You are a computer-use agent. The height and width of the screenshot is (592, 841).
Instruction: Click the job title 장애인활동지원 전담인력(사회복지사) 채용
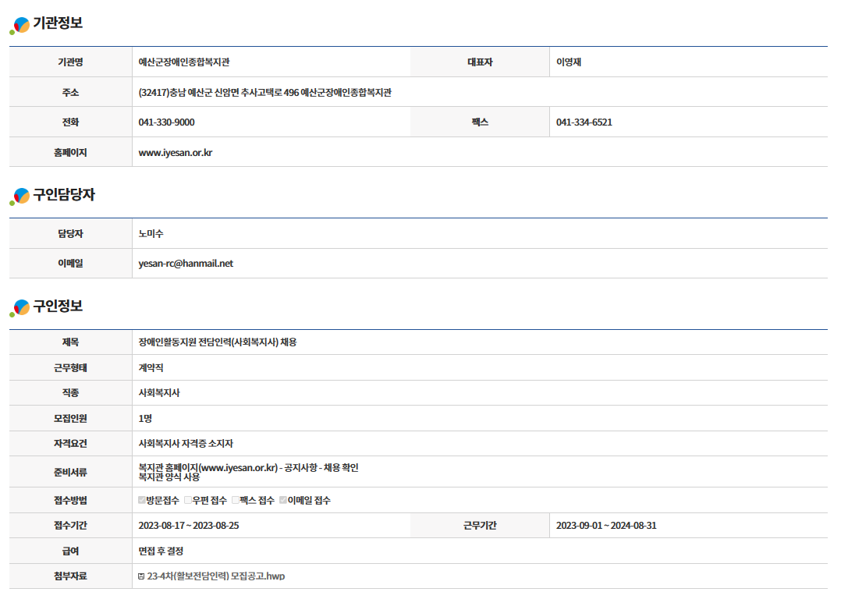pos(217,342)
